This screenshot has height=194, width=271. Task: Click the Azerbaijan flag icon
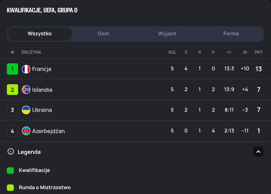26,131
